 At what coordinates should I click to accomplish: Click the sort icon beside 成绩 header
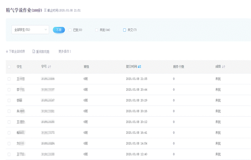click(224, 67)
